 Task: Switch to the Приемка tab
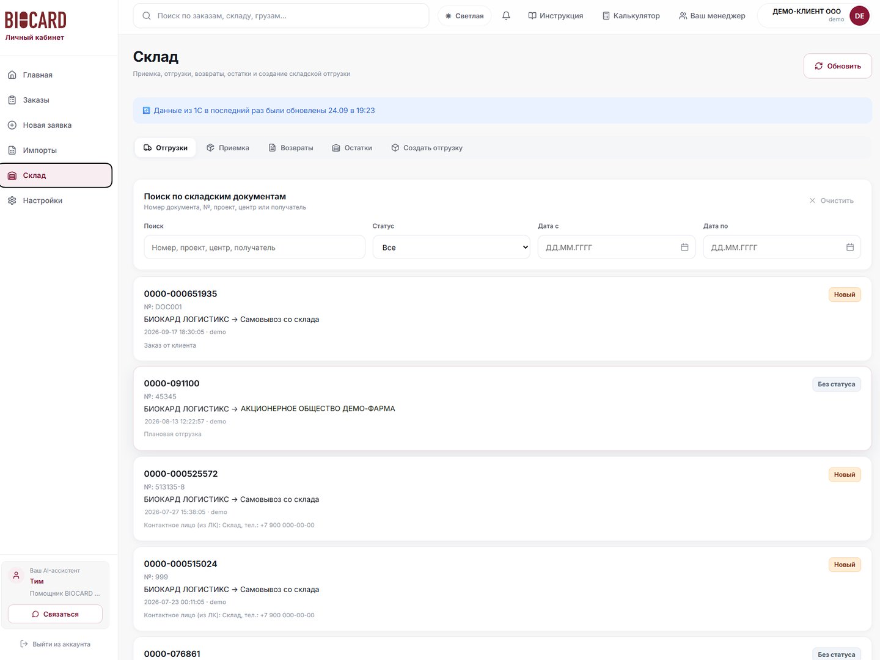[228, 148]
